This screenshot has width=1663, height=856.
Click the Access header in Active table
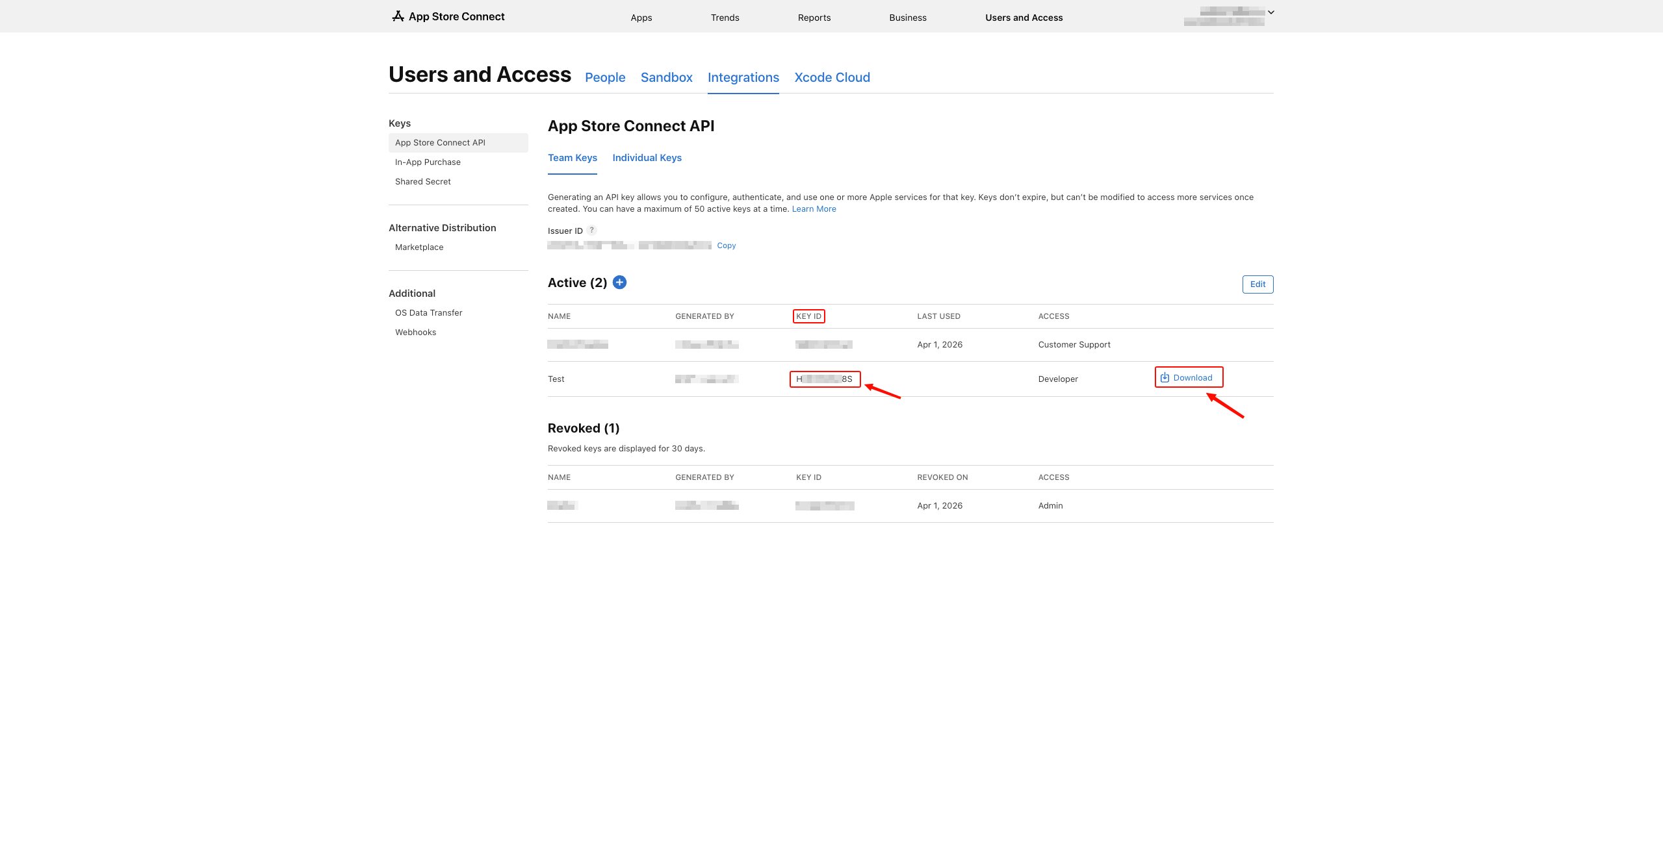pos(1054,316)
